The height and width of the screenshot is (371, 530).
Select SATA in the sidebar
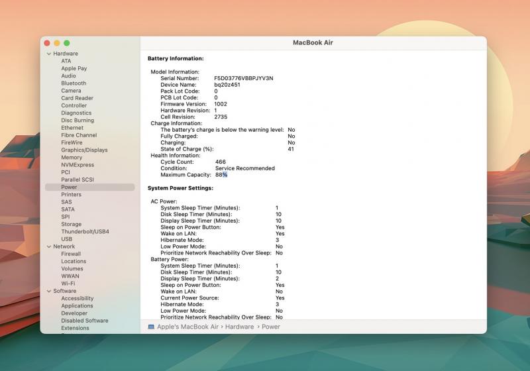tap(68, 210)
